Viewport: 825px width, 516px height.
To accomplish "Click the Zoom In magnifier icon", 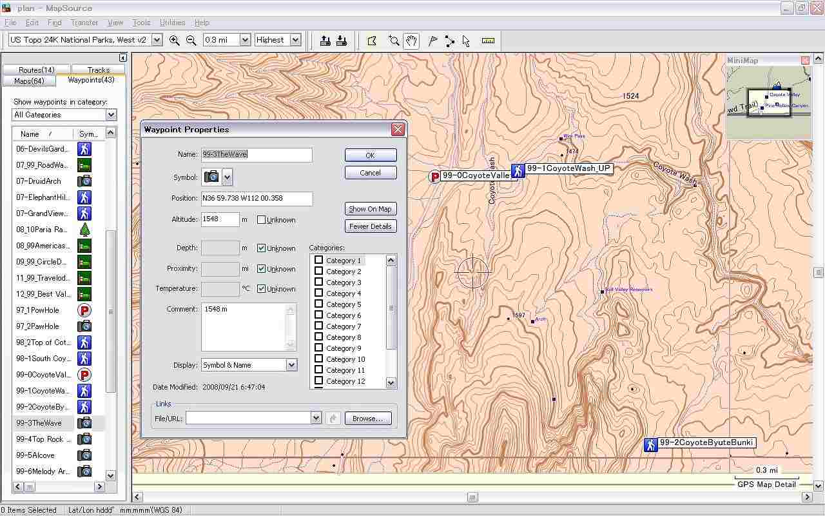I will [174, 40].
